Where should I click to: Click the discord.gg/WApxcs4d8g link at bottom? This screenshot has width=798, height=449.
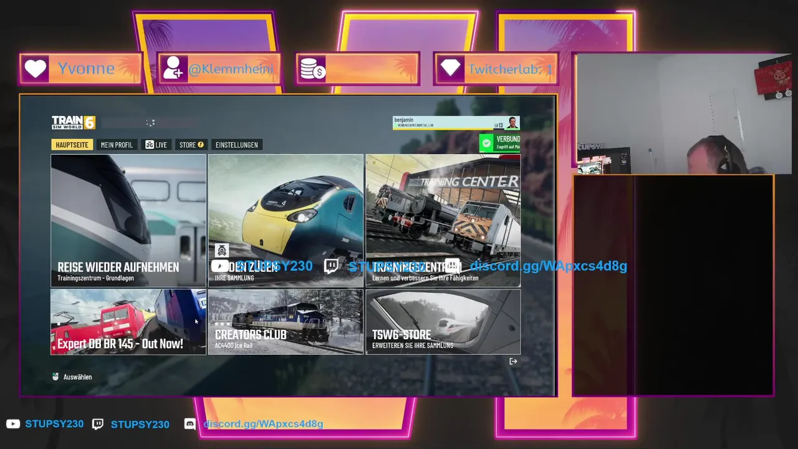[263, 424]
